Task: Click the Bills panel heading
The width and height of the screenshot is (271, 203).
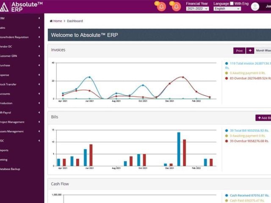Action: 55,117
